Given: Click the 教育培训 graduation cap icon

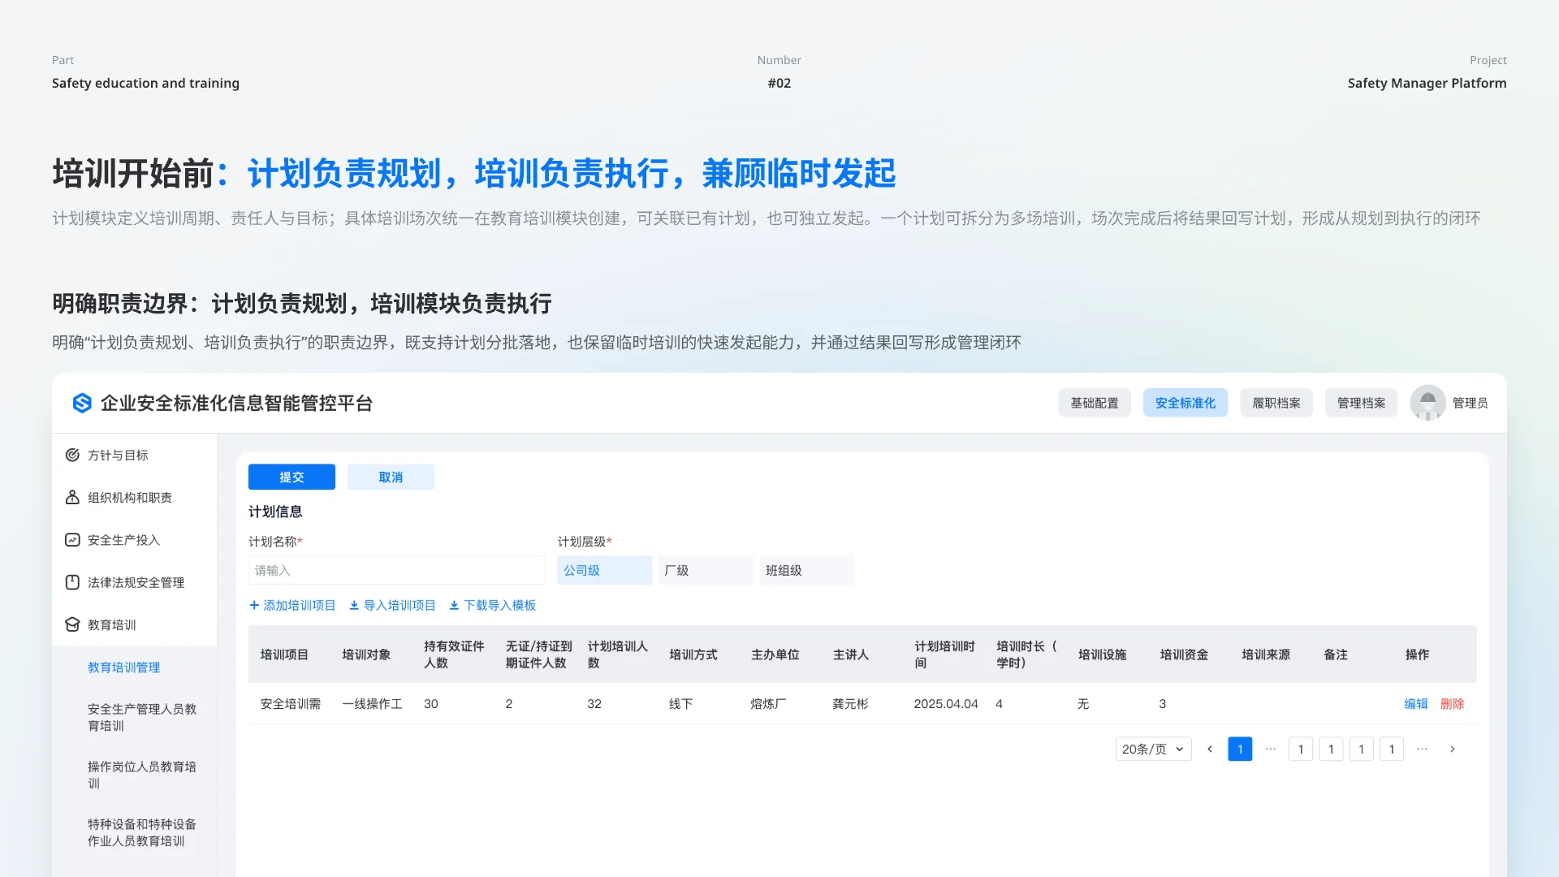Looking at the screenshot, I should point(72,624).
